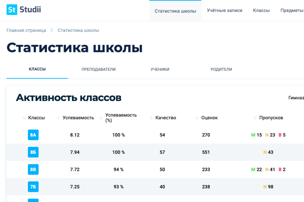Click M 22 absences in 8В row
The image size is (304, 202).
tap(256, 169)
